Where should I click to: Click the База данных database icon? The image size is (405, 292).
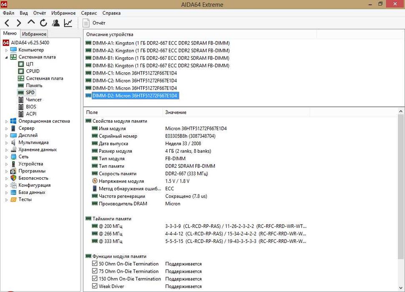[13, 192]
